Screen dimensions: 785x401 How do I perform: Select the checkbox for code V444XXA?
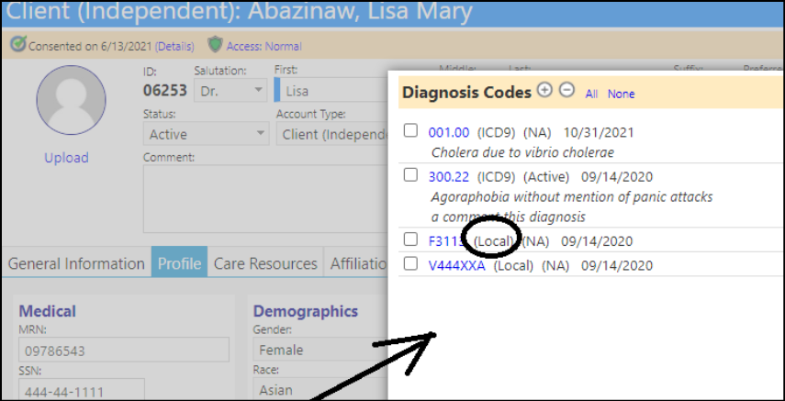410,263
